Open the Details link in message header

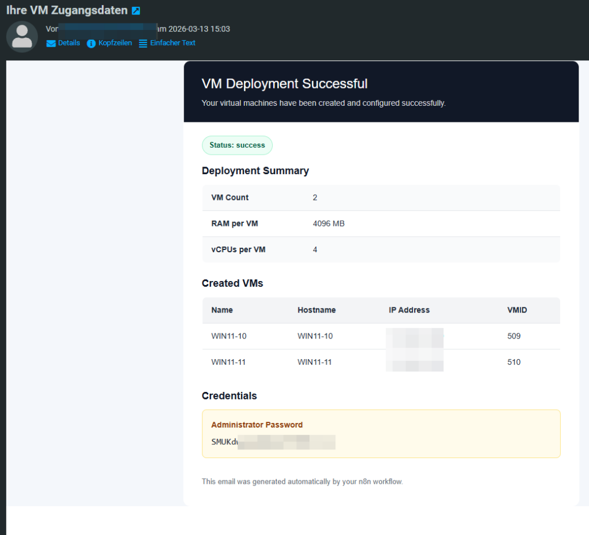(x=68, y=43)
